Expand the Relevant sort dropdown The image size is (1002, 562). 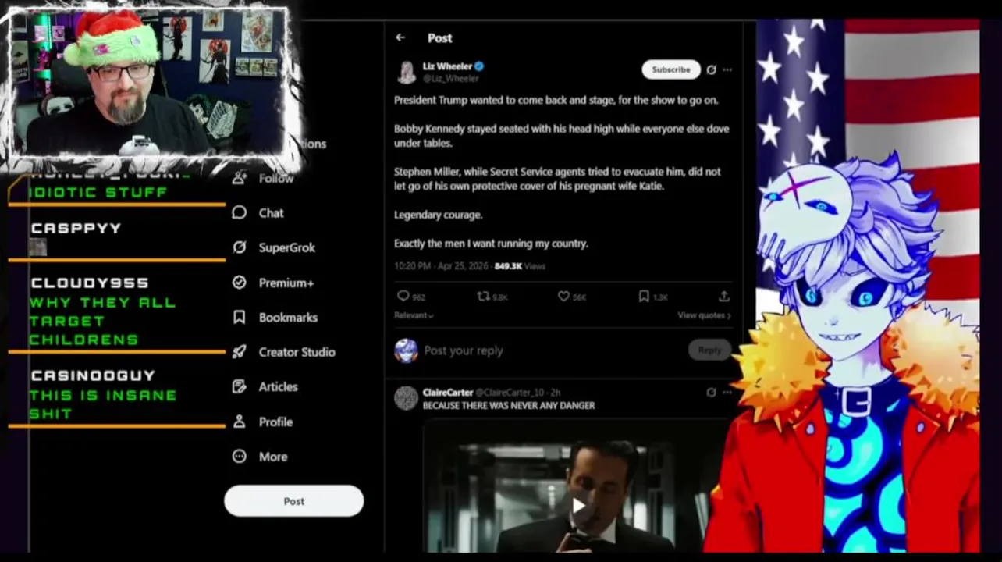click(414, 315)
